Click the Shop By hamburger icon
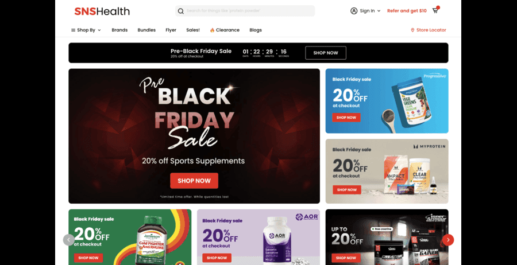The width and height of the screenshot is (517, 265). [x=73, y=30]
